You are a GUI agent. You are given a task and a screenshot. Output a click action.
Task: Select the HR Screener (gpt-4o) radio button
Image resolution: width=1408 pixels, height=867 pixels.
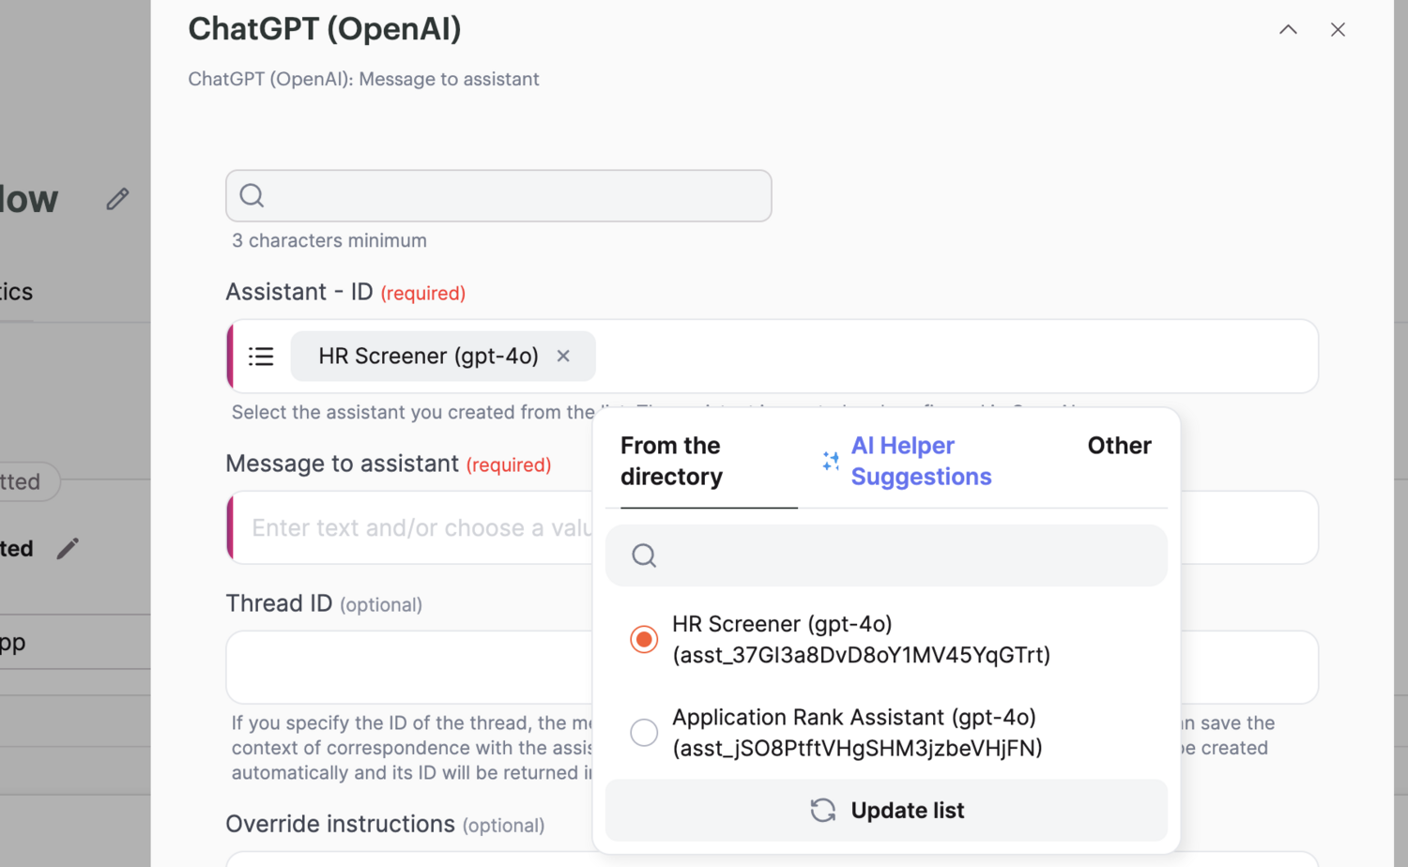coord(644,639)
